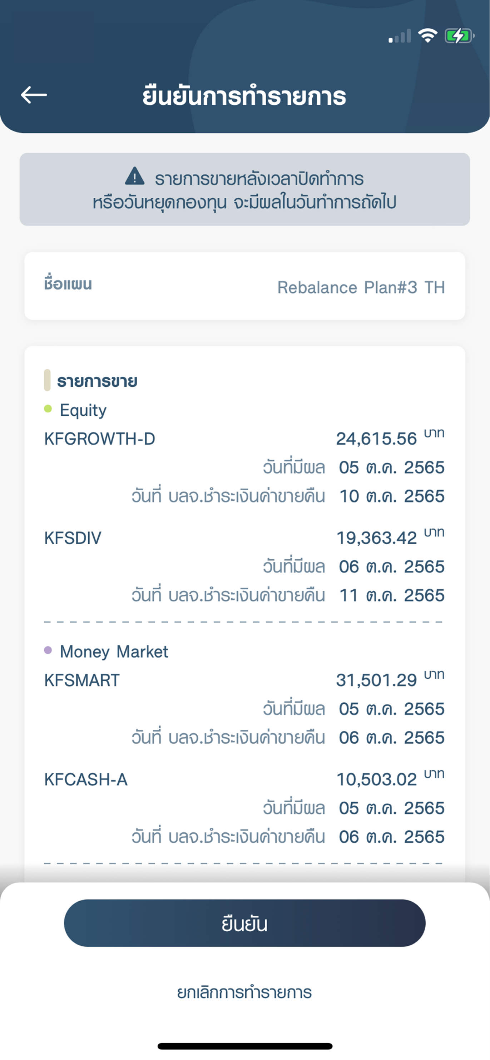Viewport: 490px width, 1060px height.
Task: Select the KFSDIV fund name
Action: (x=73, y=538)
